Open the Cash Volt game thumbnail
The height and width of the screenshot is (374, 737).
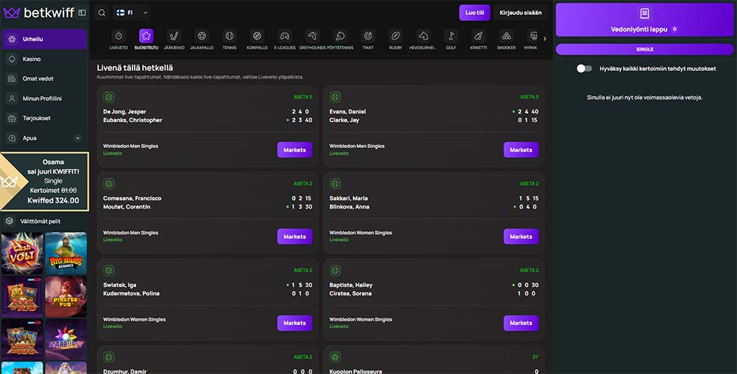click(22, 254)
